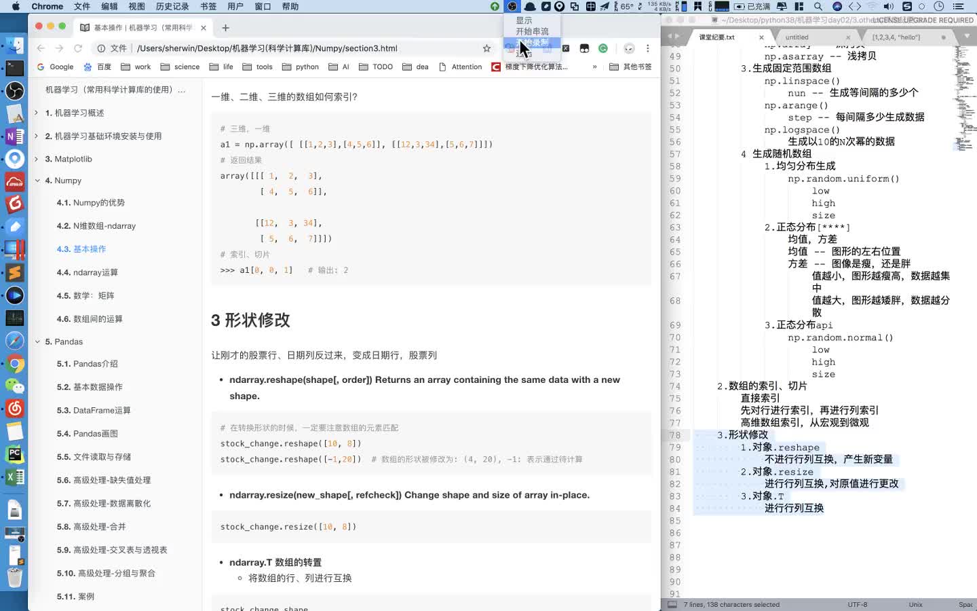The width and height of the screenshot is (977, 611).
Task: Go to 4.1. Numpy的优势
Action: [91, 202]
